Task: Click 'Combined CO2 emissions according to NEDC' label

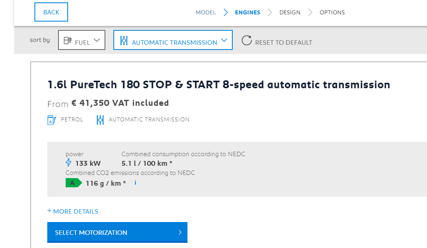Action: pyautogui.click(x=130, y=173)
